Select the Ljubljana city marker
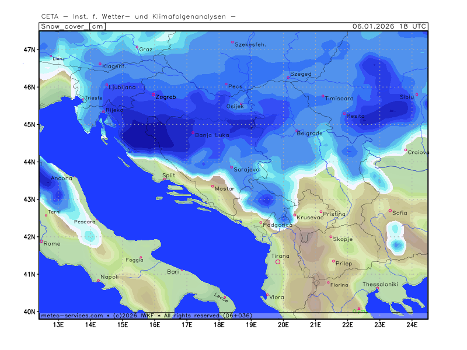Screen dimensions: 467x350 [107, 86]
